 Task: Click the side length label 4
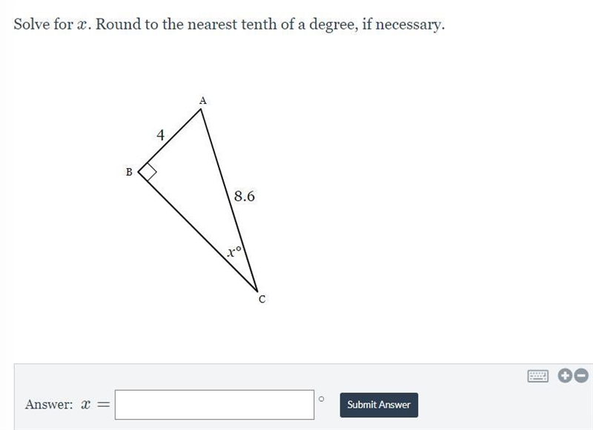(x=161, y=135)
